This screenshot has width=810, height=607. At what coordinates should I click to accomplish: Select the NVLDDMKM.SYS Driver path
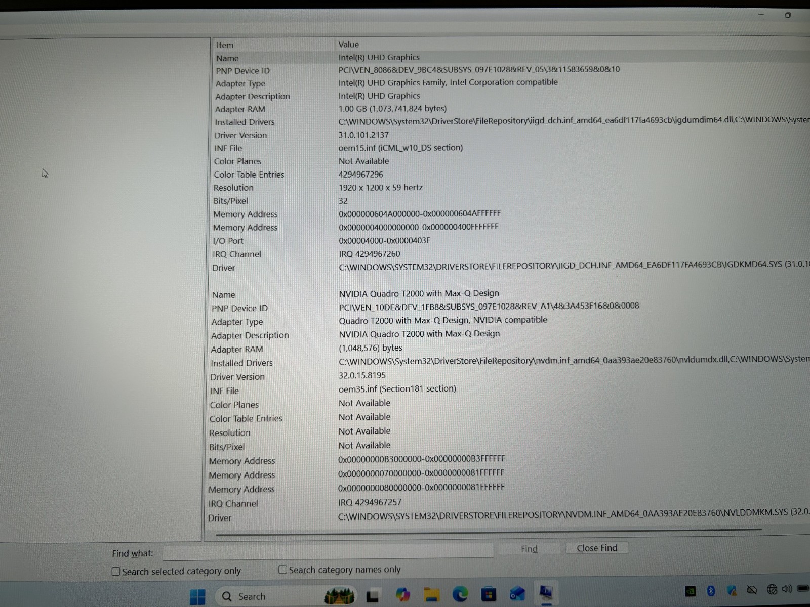(574, 514)
